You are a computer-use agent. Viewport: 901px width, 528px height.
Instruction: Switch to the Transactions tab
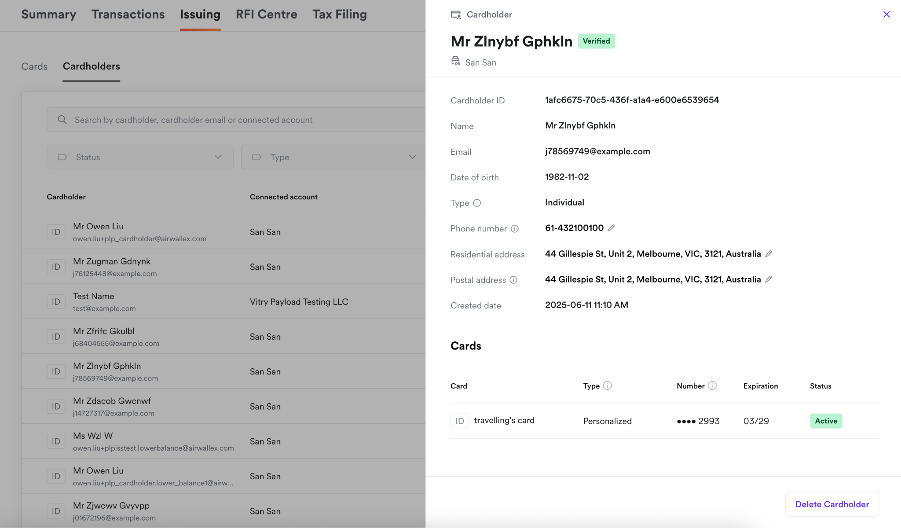(x=128, y=15)
